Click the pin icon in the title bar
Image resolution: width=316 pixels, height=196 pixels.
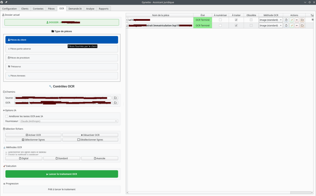pyautogui.click(x=6, y=2)
